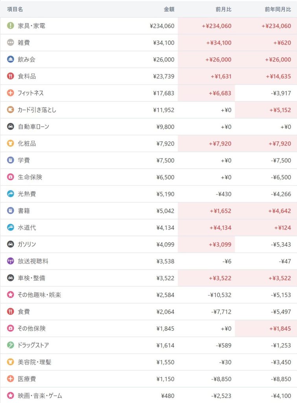Screen dimensions: 297x403
Task: Click the フィットネス plus icon
Action: (x=11, y=93)
